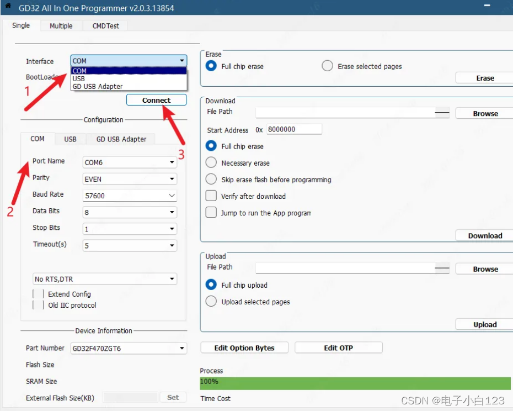The height and width of the screenshot is (411, 513).
Task: Expand the Interface combo box
Action: tap(129, 61)
